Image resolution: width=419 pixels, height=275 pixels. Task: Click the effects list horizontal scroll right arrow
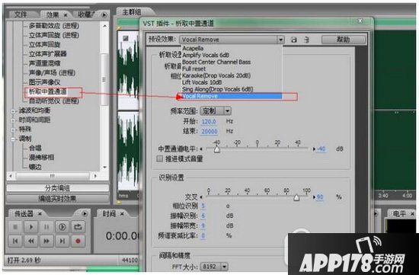95,176
